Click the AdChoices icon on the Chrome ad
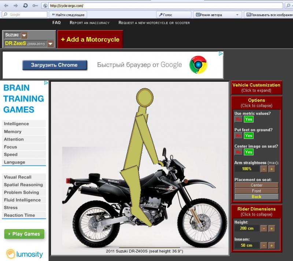The image size is (293, 261). point(221,54)
